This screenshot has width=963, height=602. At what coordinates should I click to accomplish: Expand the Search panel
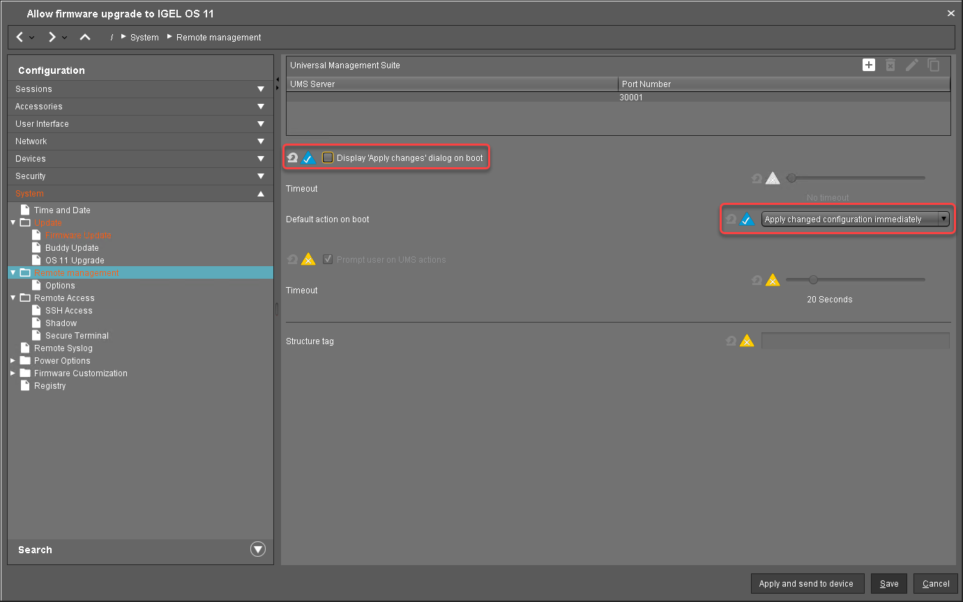pos(258,550)
